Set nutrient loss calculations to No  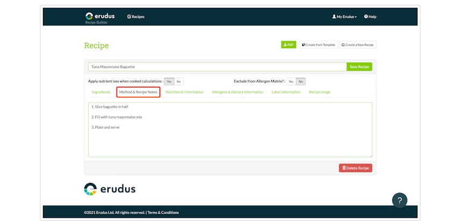click(x=179, y=82)
